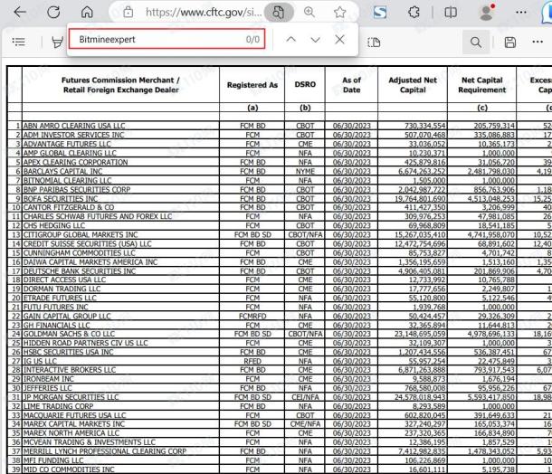Close the find-on-page bar

pyautogui.click(x=339, y=40)
